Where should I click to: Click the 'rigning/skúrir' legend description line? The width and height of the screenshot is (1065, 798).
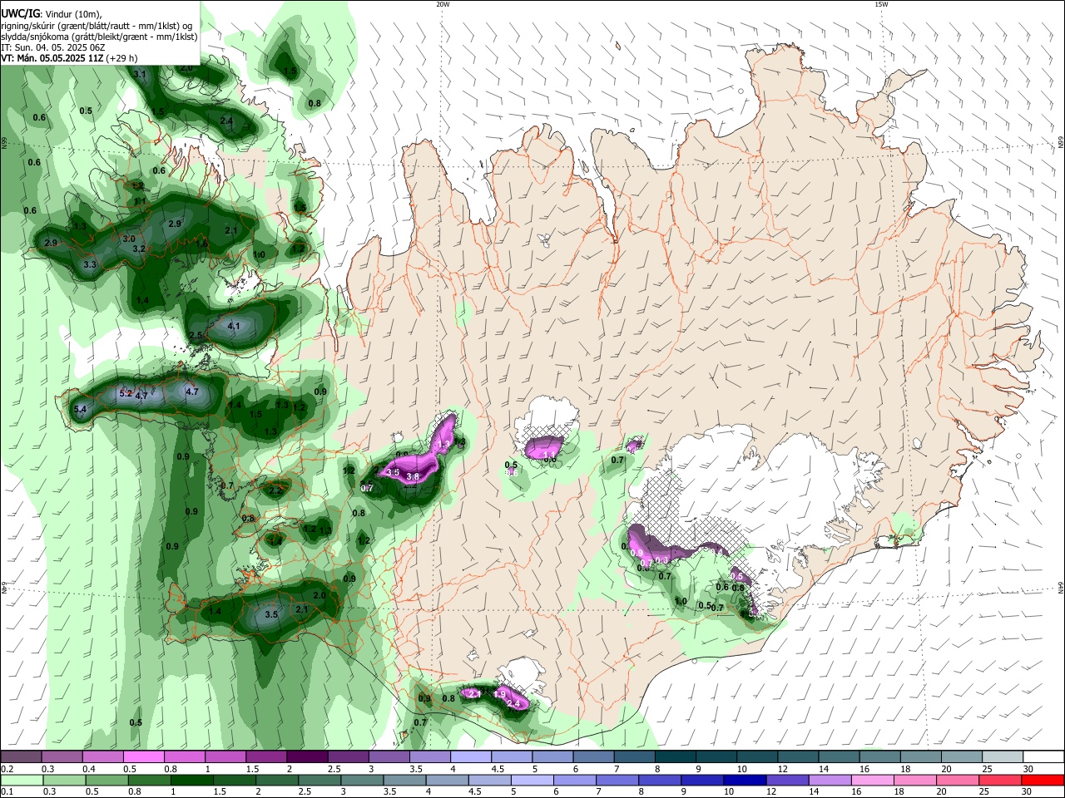tap(98, 26)
